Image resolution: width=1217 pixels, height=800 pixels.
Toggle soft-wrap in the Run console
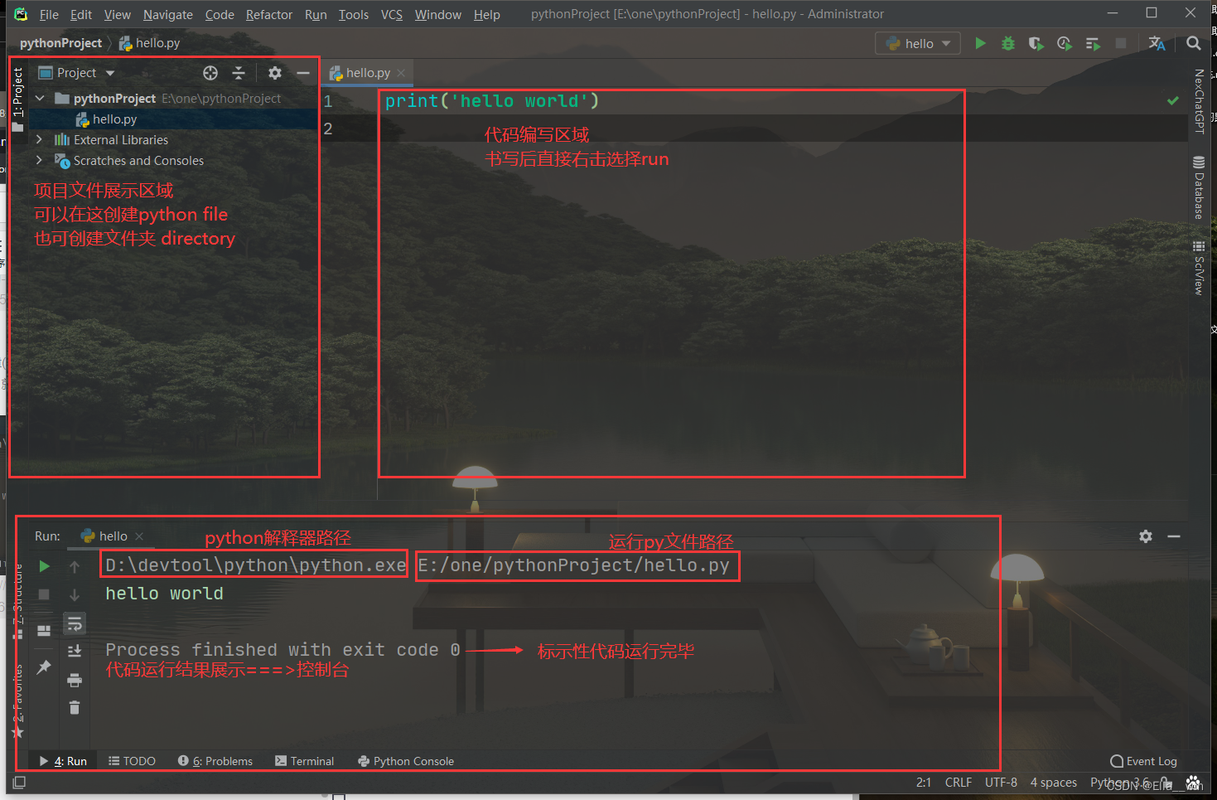[75, 623]
